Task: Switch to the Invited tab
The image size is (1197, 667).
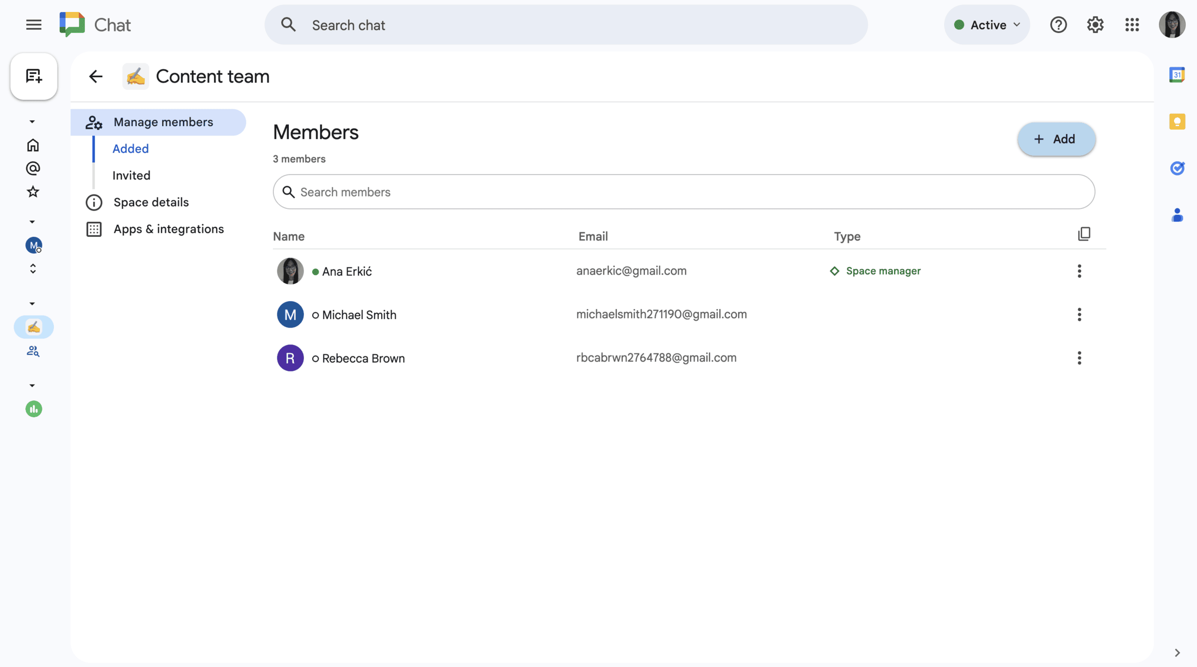Action: 131,175
